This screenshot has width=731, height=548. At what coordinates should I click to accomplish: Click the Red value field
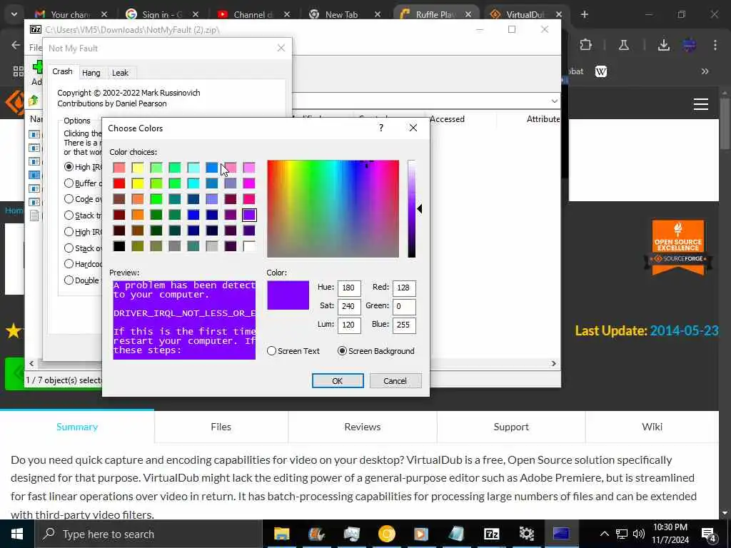404,288
